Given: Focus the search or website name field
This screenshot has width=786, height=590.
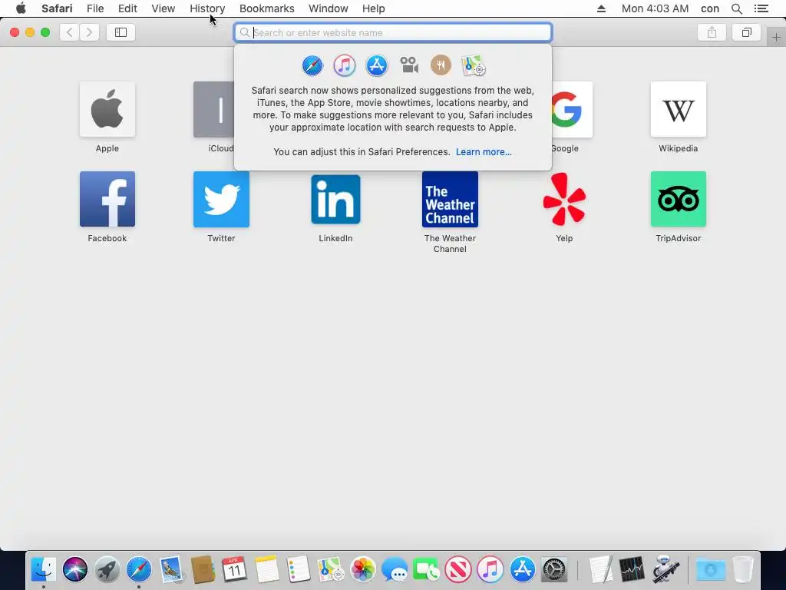Looking at the screenshot, I should [x=393, y=32].
